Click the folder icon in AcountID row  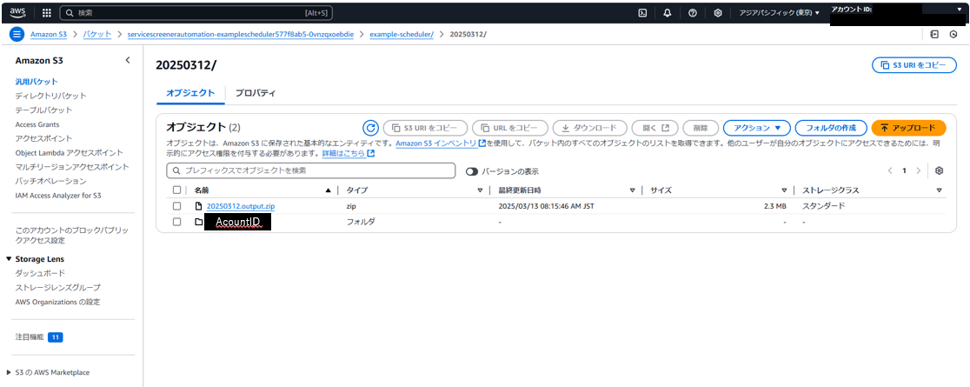tap(198, 222)
